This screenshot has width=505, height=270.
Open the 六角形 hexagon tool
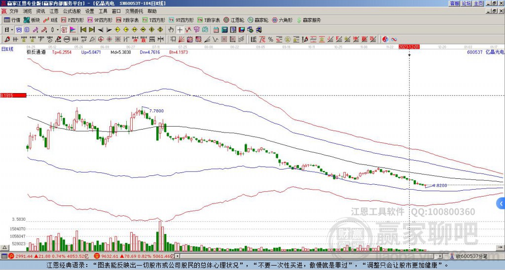282,20
